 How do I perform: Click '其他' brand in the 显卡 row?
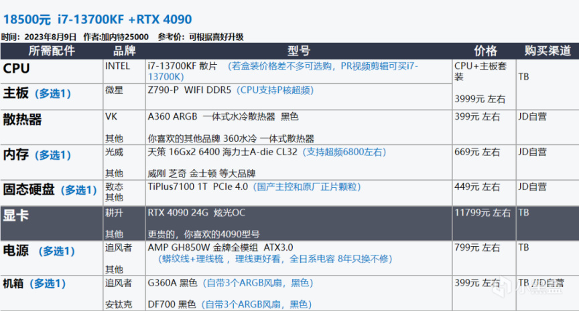point(114,234)
